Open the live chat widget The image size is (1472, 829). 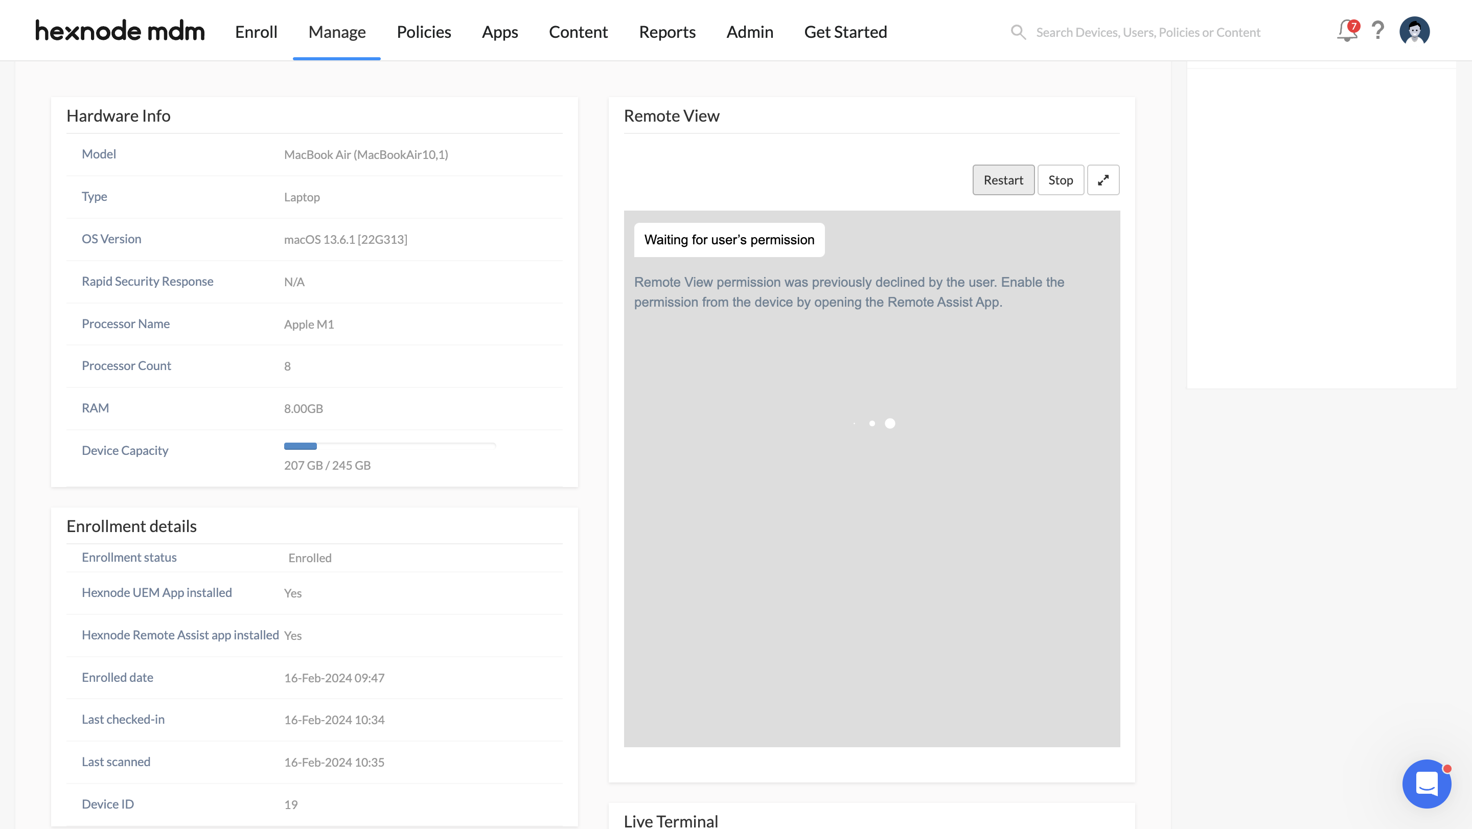(1427, 784)
